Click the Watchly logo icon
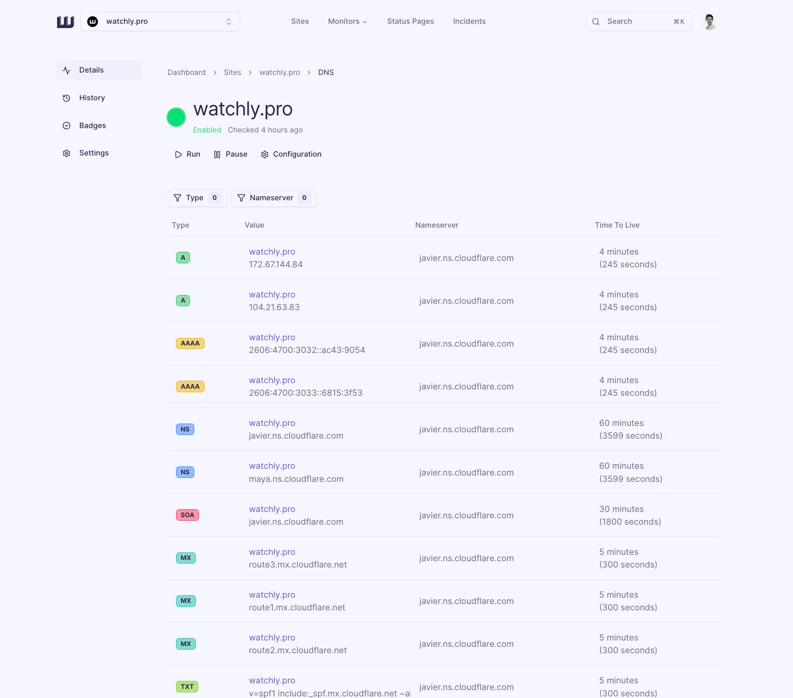This screenshot has height=698, width=793. [x=65, y=22]
